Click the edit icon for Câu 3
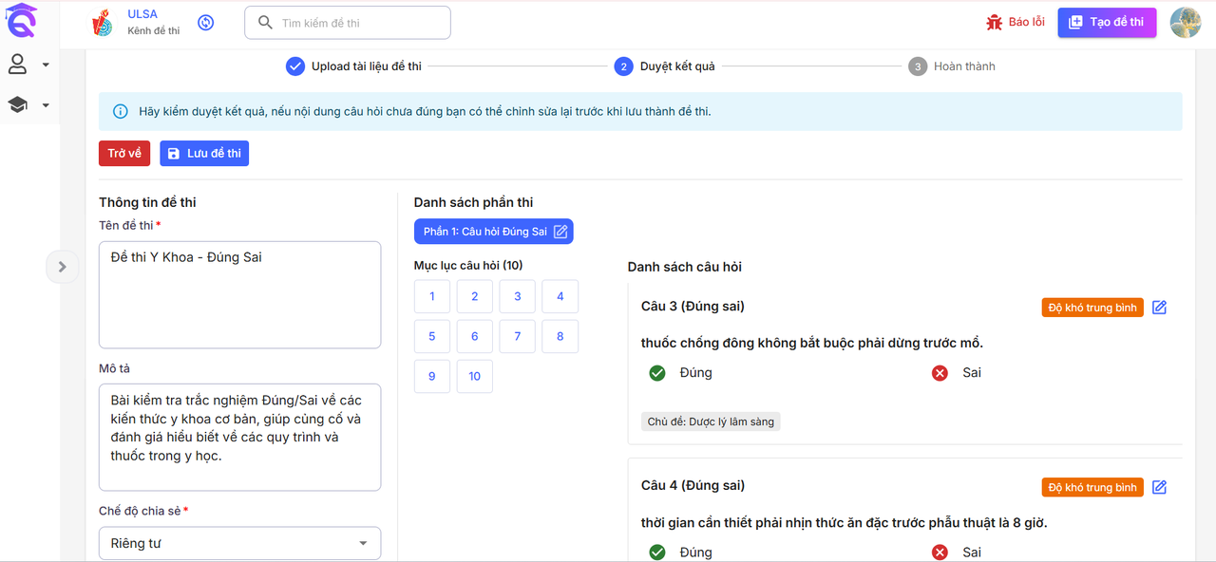 [x=1159, y=308]
